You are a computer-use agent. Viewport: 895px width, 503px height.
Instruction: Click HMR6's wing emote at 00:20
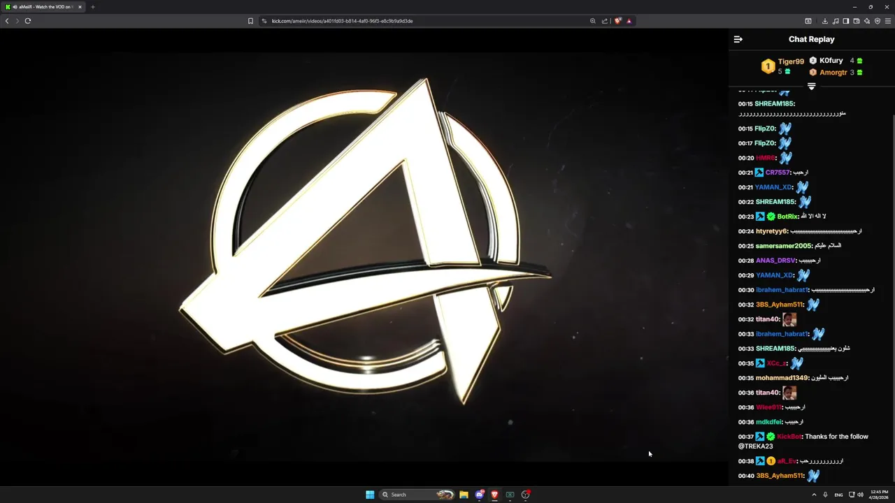(785, 158)
